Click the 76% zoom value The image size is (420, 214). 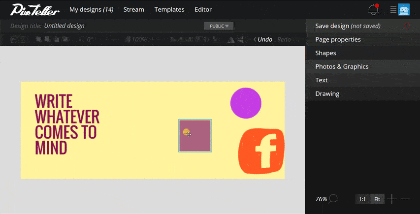[x=321, y=199]
